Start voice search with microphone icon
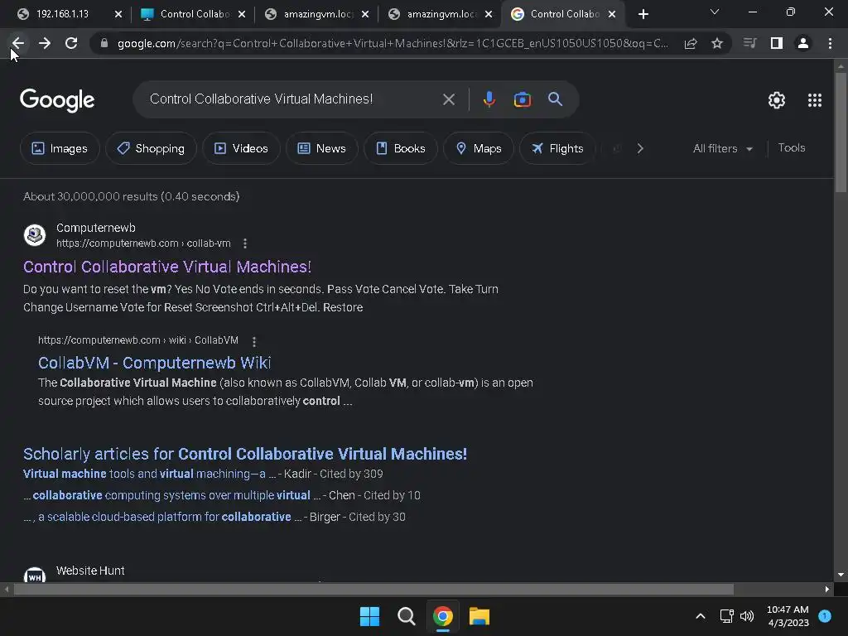 pyautogui.click(x=489, y=99)
